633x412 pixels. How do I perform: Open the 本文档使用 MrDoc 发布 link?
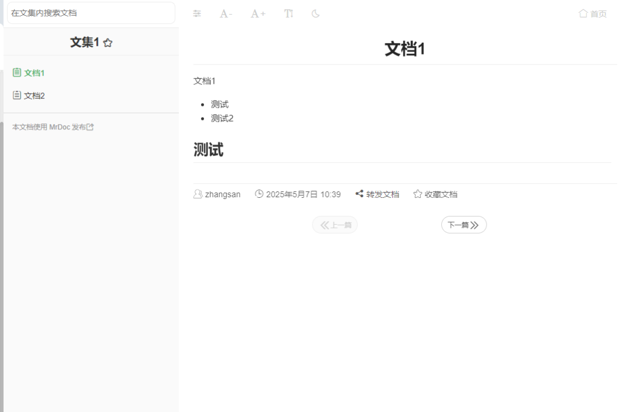53,127
